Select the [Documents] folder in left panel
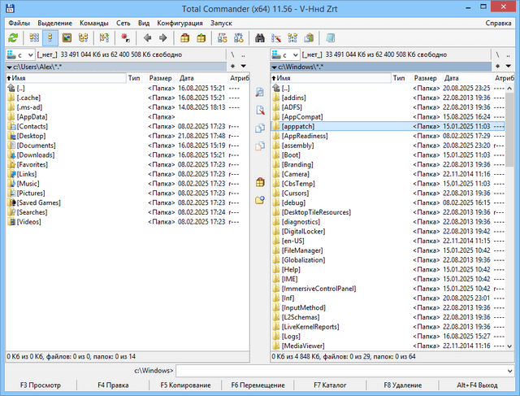Image resolution: width=520 pixels, height=396 pixels. [x=36, y=145]
